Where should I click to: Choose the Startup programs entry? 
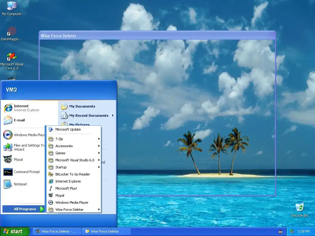[x=74, y=167]
